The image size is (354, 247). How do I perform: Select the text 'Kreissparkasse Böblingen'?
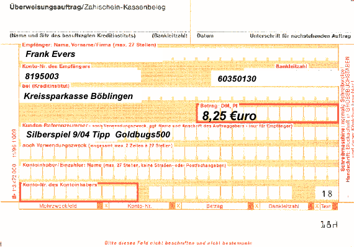78,97
